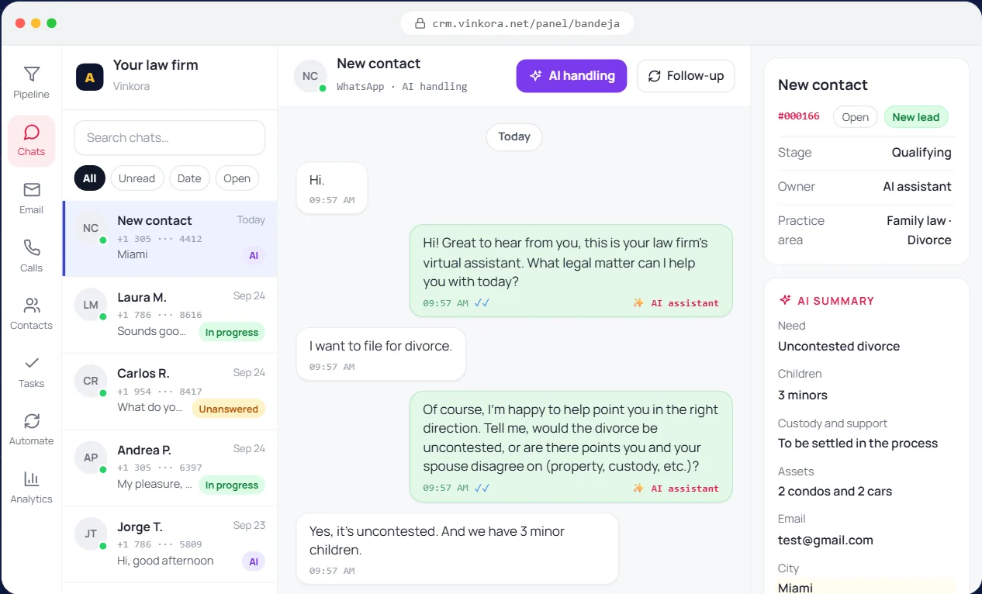Click the In progress badge for Laura M.

(232, 332)
